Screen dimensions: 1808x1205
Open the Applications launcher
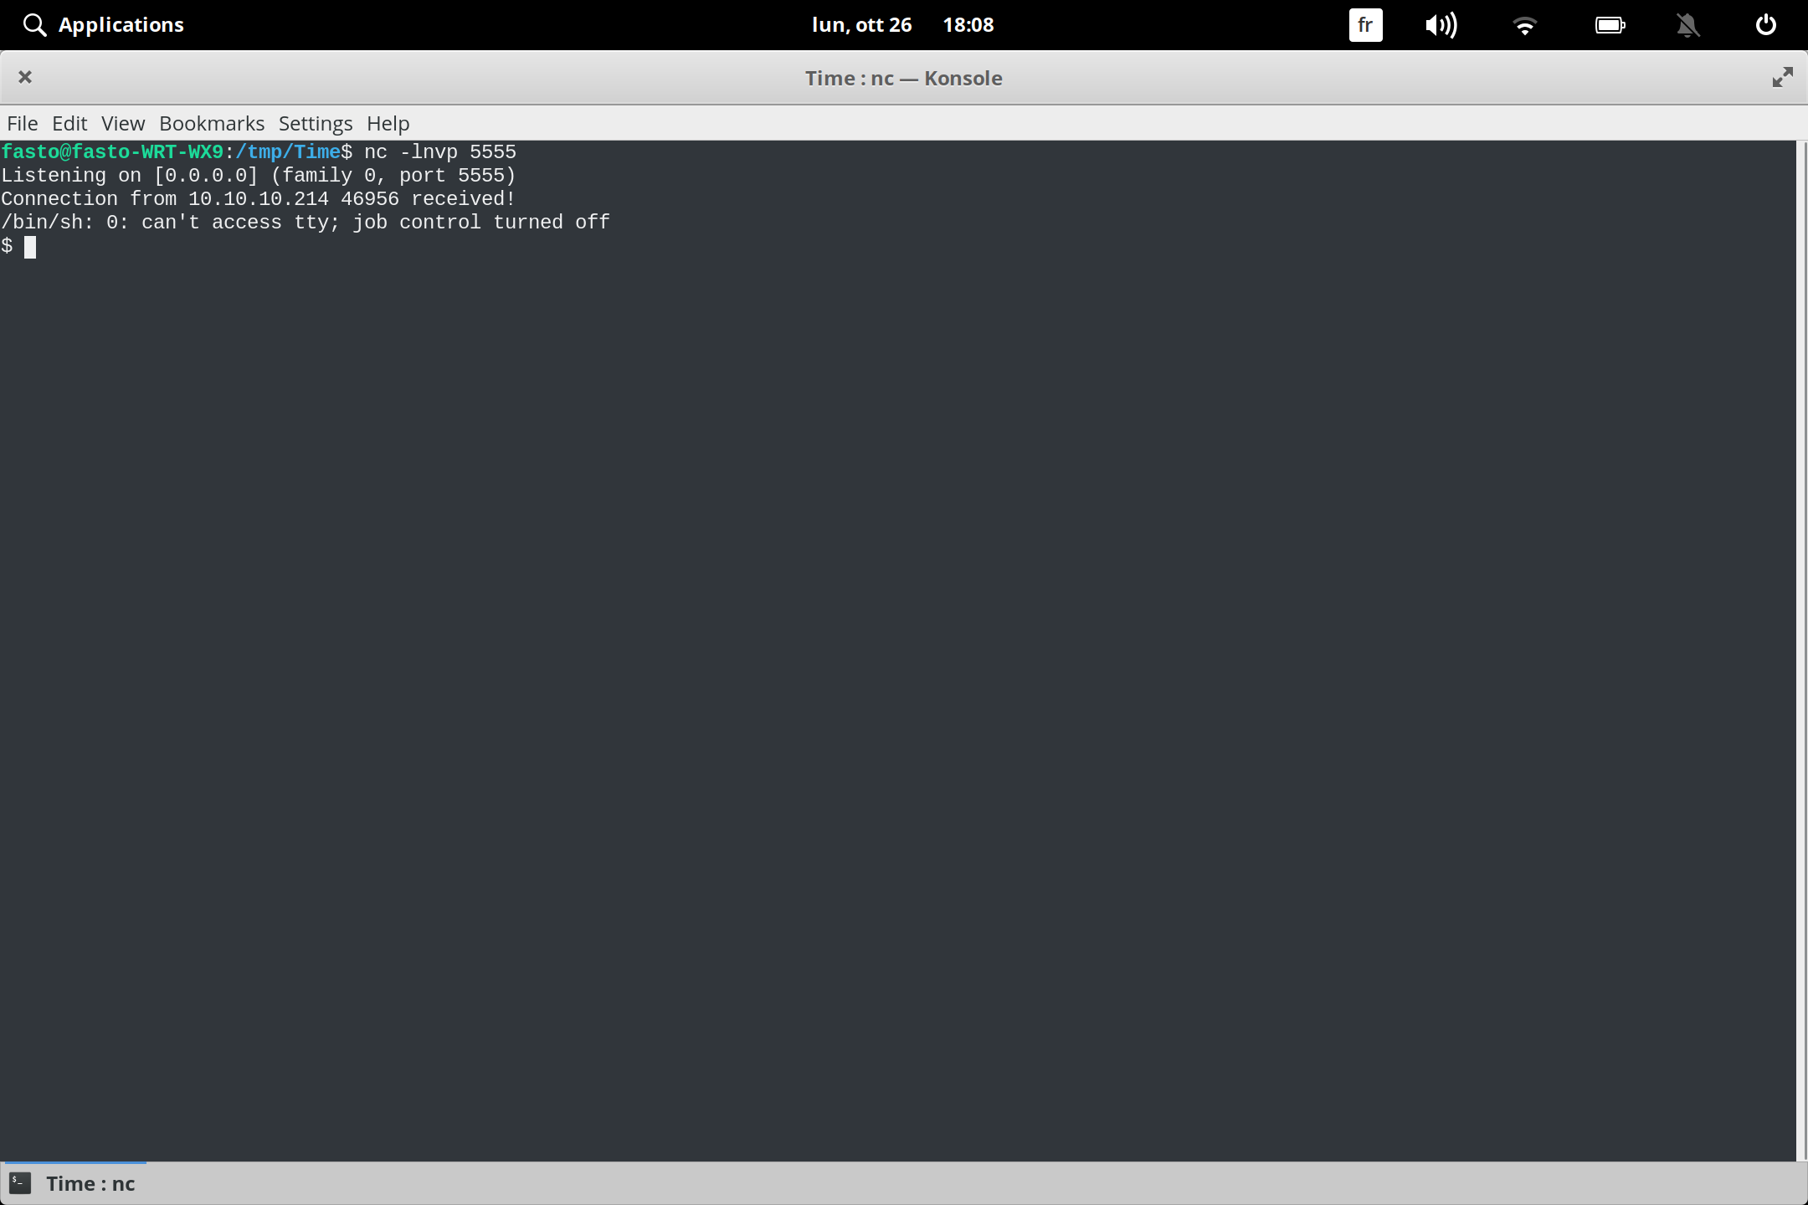coord(102,24)
